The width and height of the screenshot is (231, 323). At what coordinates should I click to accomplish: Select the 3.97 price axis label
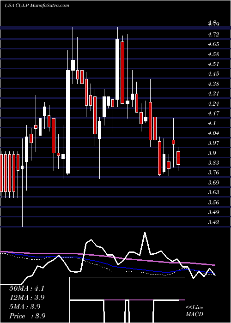point(213,143)
